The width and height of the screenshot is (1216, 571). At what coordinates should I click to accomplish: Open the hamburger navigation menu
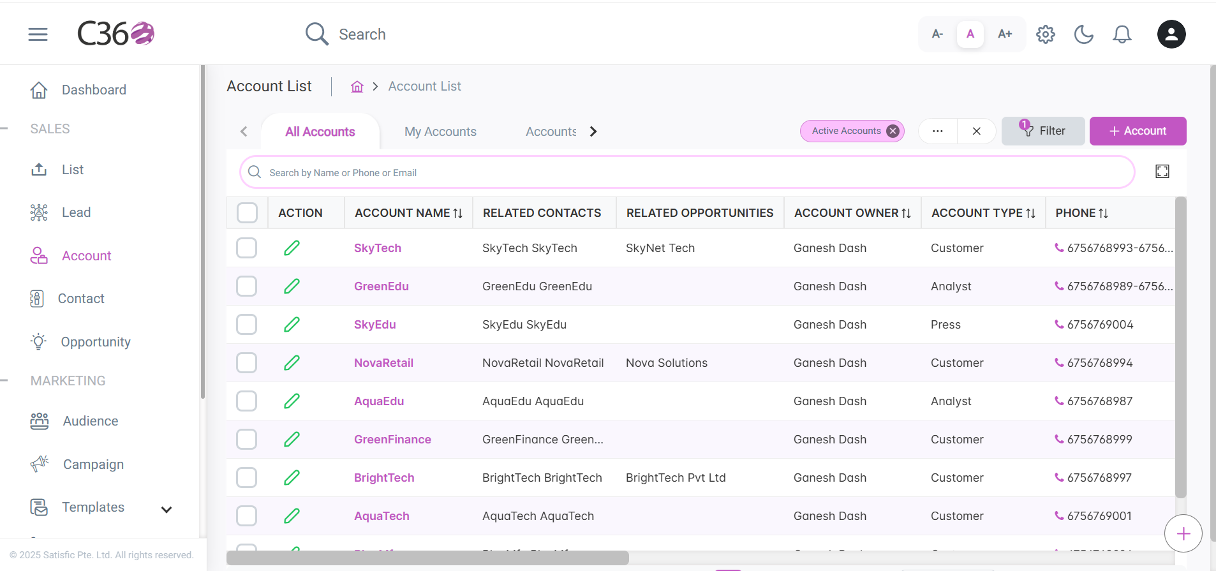38,34
